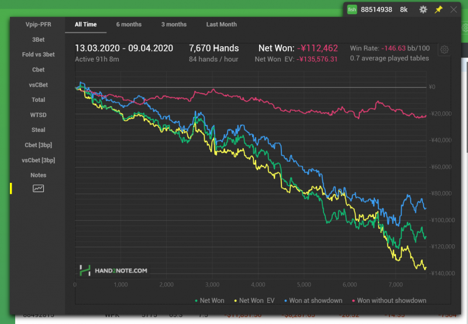Image resolution: width=468 pixels, height=324 pixels.
Task: Select the 3 months period tab
Action: coord(174,25)
